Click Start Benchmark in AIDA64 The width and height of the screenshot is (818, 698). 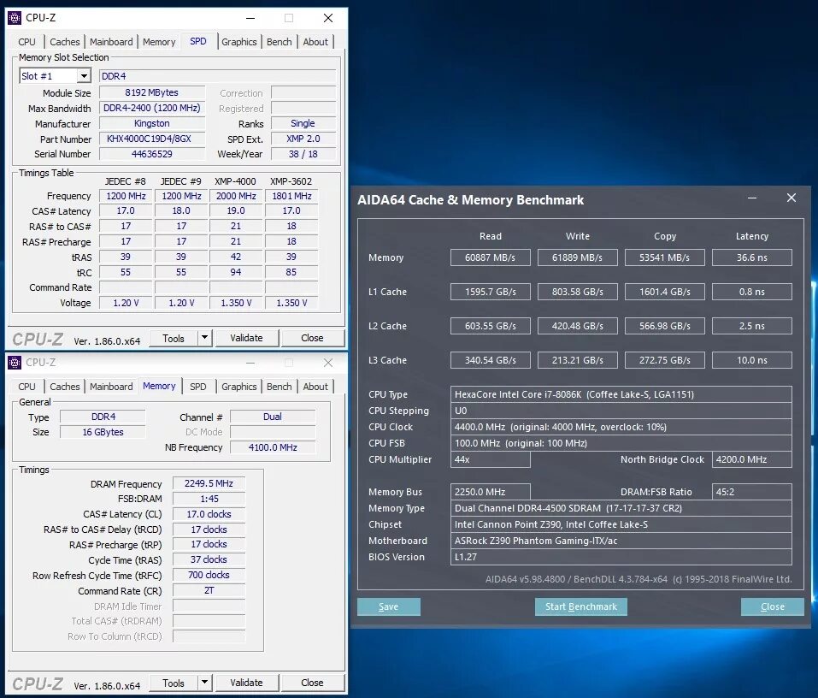click(581, 606)
